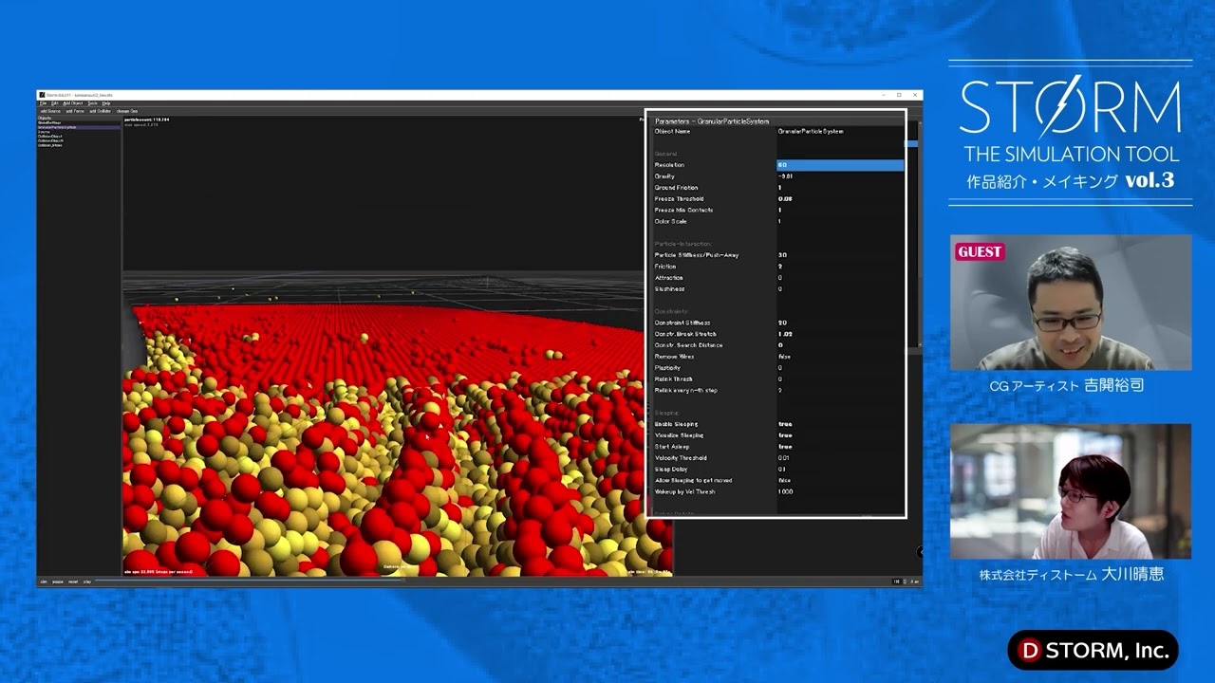Click the Object Name value field
This screenshot has height=683, width=1215.
click(x=839, y=131)
